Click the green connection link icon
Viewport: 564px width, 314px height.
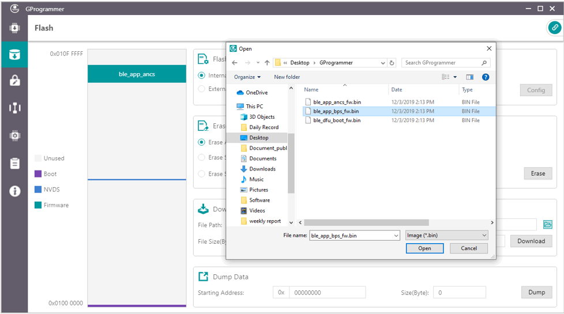pos(555,28)
